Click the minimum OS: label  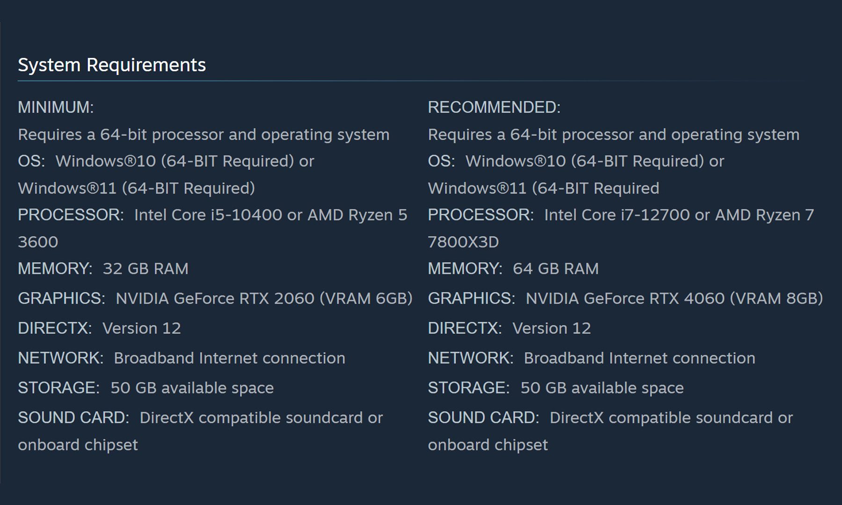[x=31, y=161]
